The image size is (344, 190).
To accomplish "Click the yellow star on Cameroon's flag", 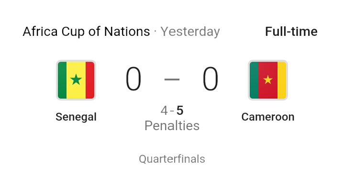I will (x=268, y=79).
